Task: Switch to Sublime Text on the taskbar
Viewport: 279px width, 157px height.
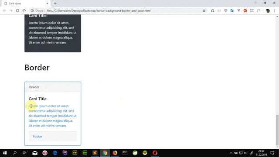Action: (95, 153)
